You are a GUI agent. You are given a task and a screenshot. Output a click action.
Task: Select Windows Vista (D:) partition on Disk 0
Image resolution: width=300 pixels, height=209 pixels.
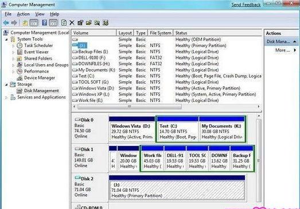click(x=132, y=129)
